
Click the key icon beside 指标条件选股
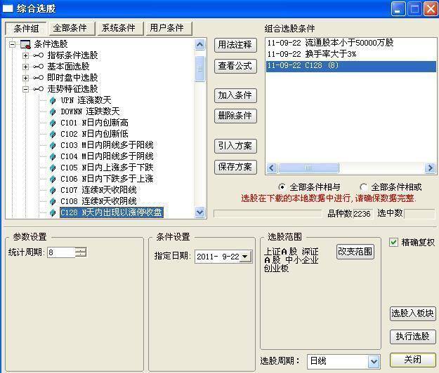click(38, 55)
